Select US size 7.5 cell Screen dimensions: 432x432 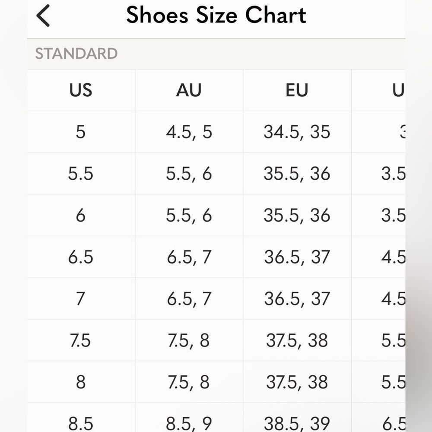pyautogui.click(x=81, y=340)
